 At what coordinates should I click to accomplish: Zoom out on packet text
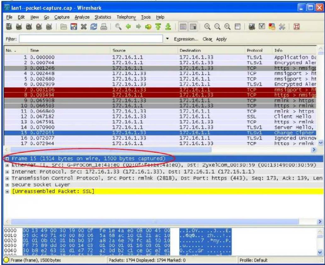tap(217, 27)
